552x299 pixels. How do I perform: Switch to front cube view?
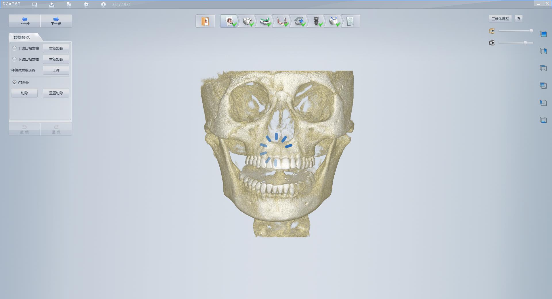[543, 34]
